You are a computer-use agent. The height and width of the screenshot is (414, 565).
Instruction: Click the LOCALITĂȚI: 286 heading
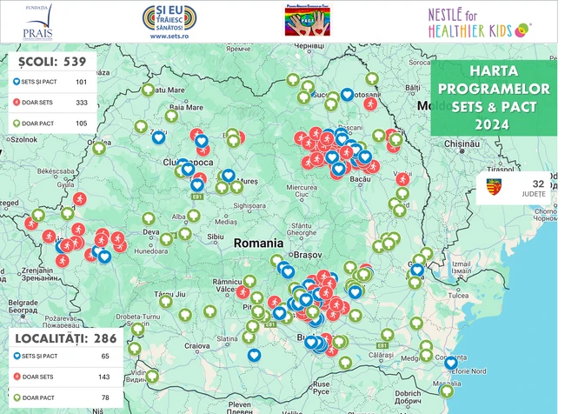point(66,338)
